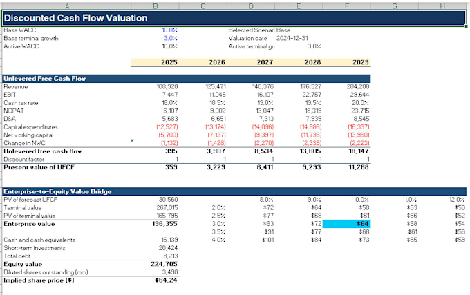Select sensitivity value $50
The width and height of the screenshot is (470, 295).
pyautogui.click(x=460, y=207)
